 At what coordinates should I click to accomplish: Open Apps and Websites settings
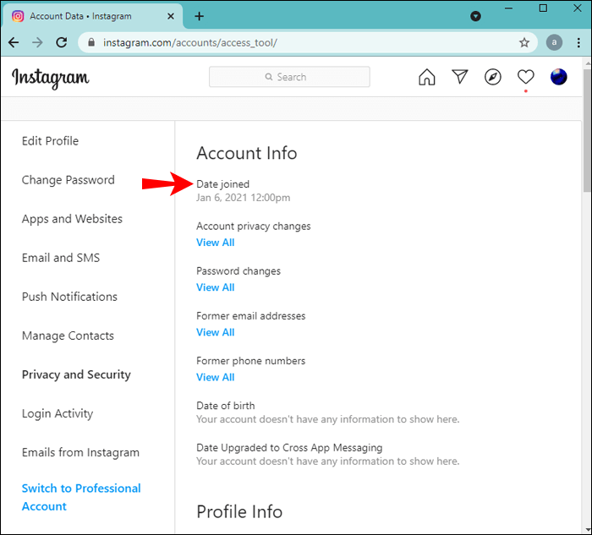click(72, 219)
